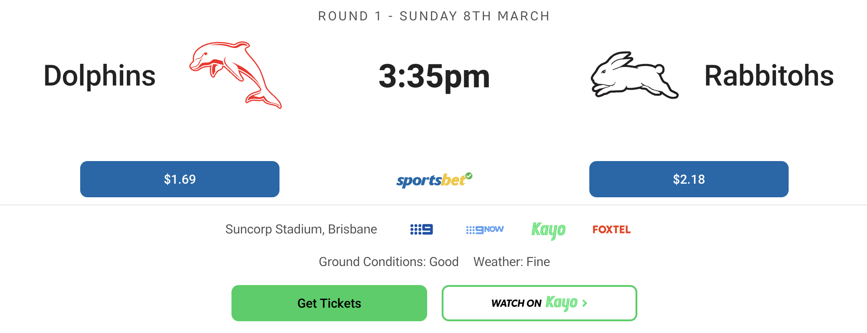Click the green verified tick on Sportsbet
The height and width of the screenshot is (333, 867).
tap(469, 176)
